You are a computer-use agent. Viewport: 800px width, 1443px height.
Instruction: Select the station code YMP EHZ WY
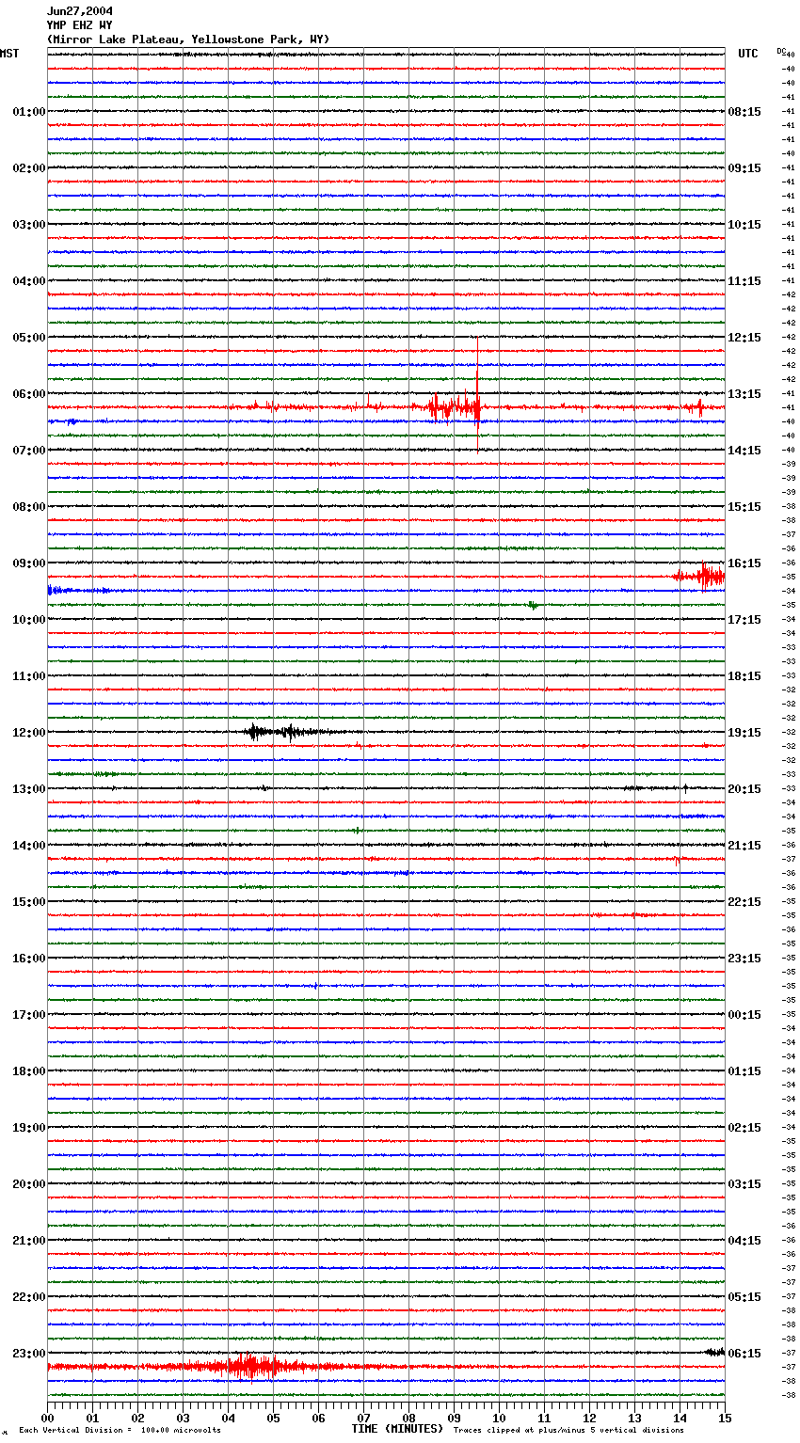[x=80, y=25]
